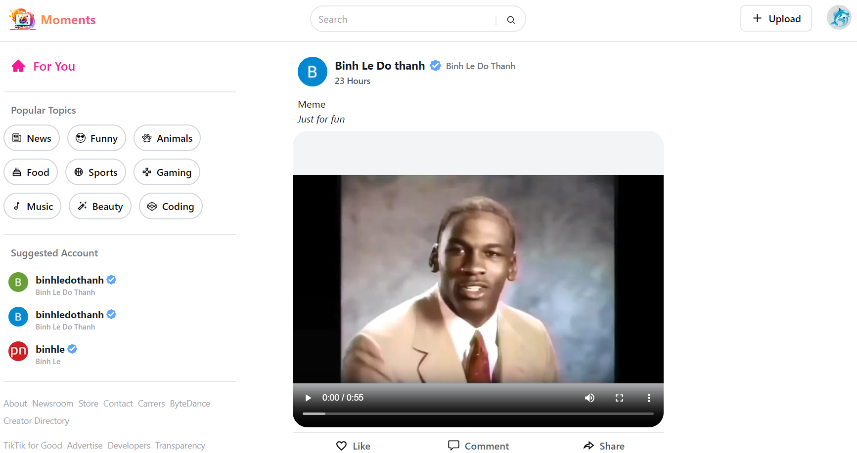Play the video
The image size is (857, 453).
tap(308, 398)
